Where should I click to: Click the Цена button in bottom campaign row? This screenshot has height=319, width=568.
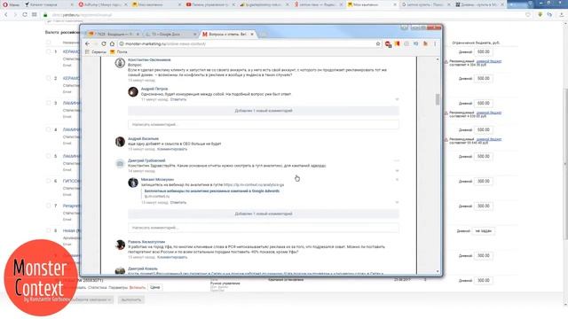[x=155, y=287]
